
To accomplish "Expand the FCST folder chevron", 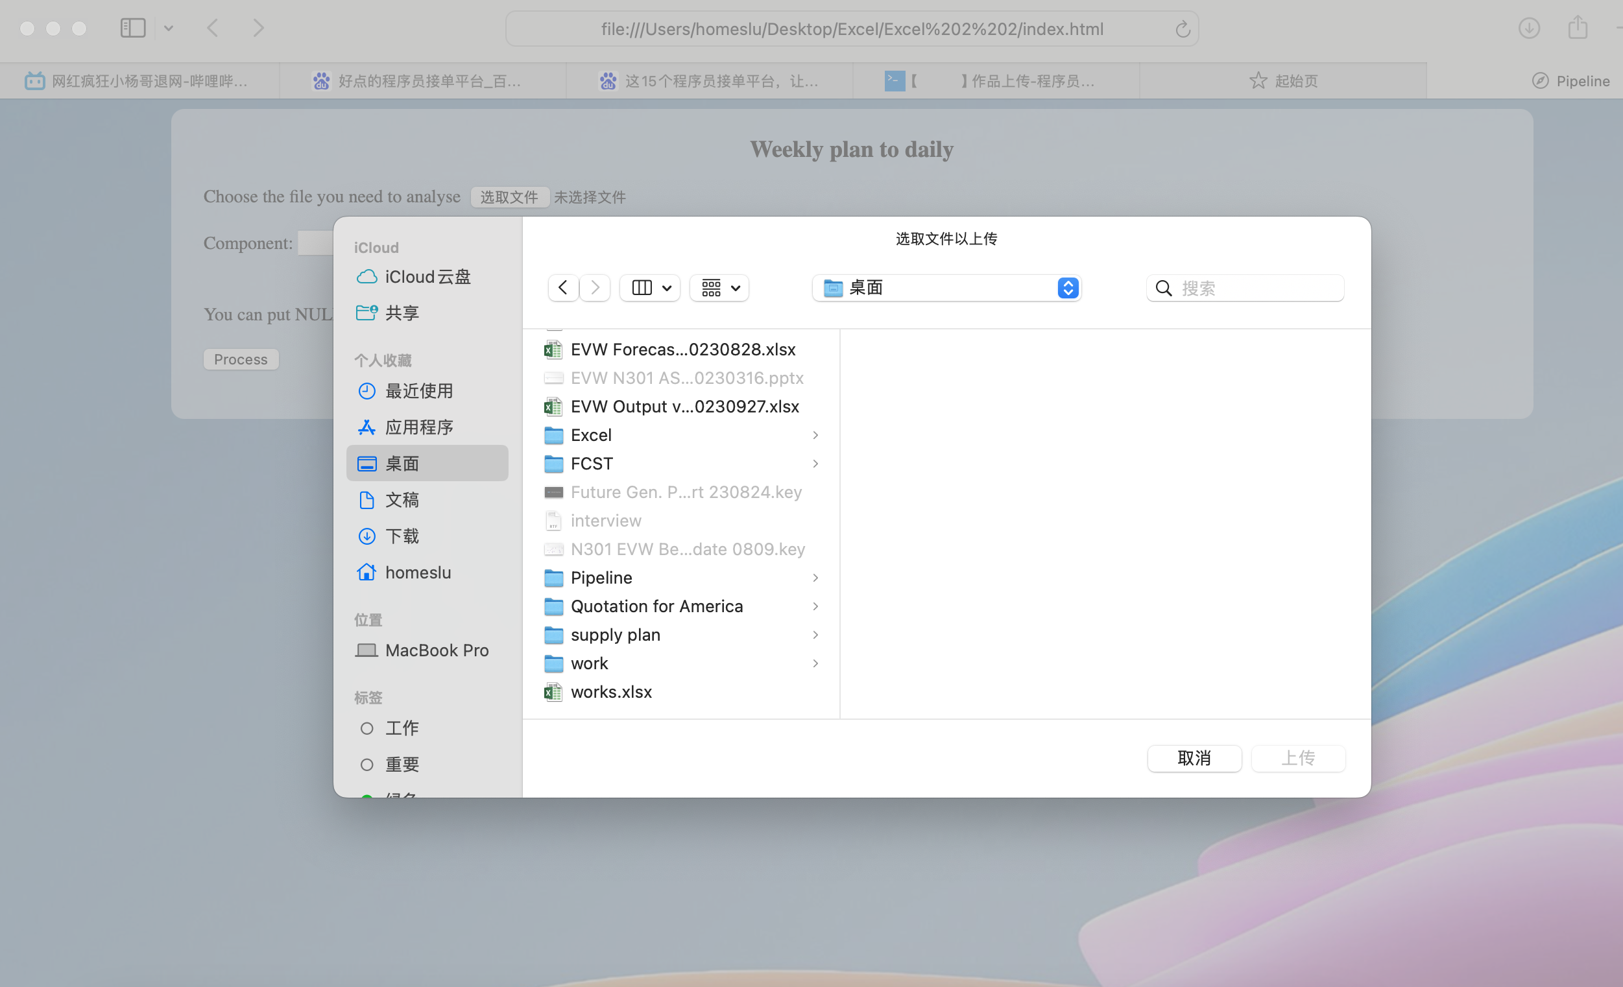I will 815,464.
